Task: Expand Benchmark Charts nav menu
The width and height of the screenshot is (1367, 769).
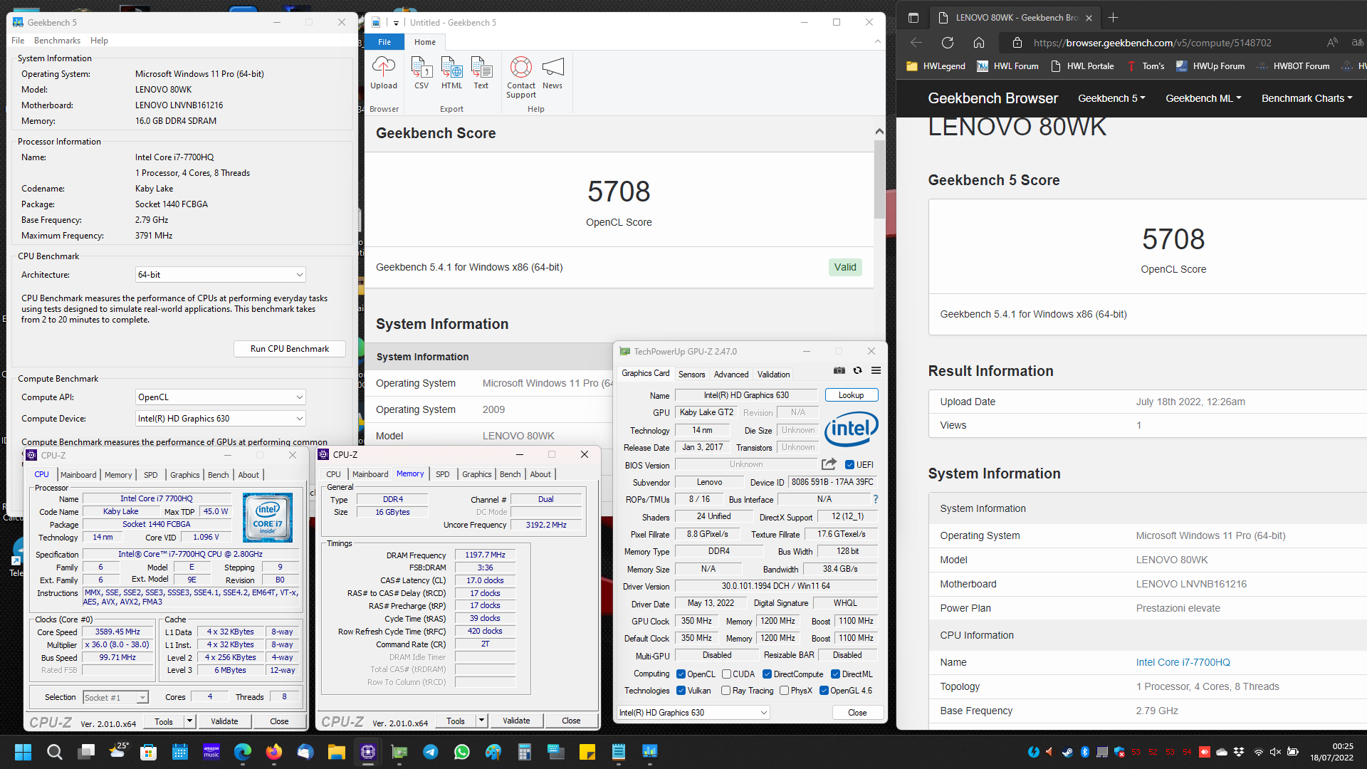Action: click(1306, 98)
